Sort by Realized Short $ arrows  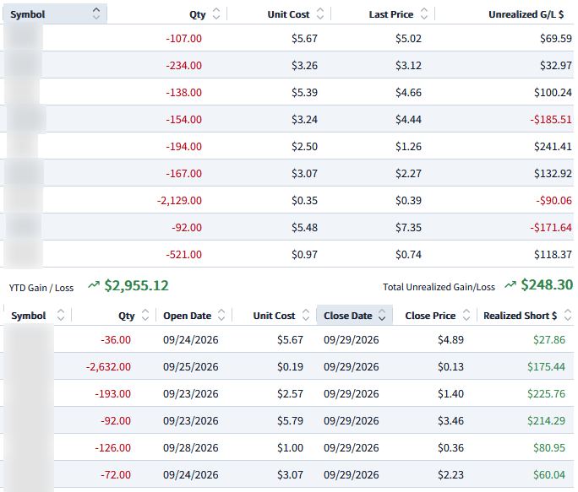click(568, 316)
